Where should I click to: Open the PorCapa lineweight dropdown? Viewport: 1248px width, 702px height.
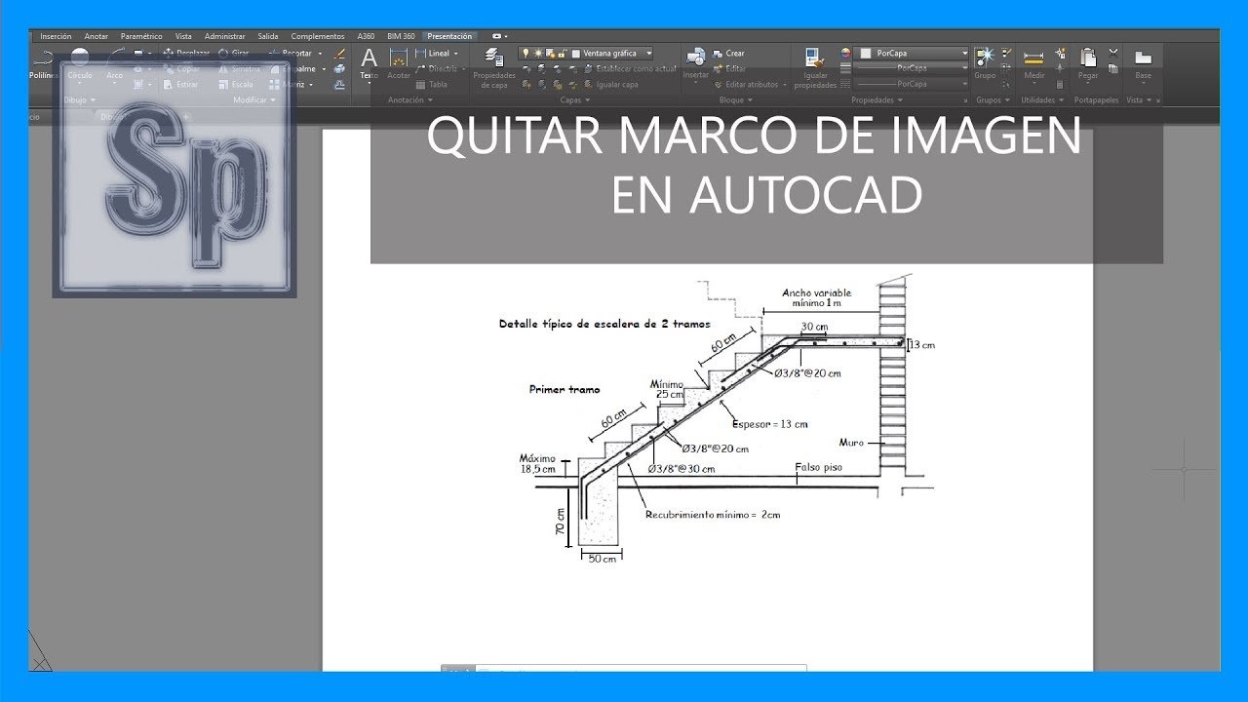click(913, 68)
